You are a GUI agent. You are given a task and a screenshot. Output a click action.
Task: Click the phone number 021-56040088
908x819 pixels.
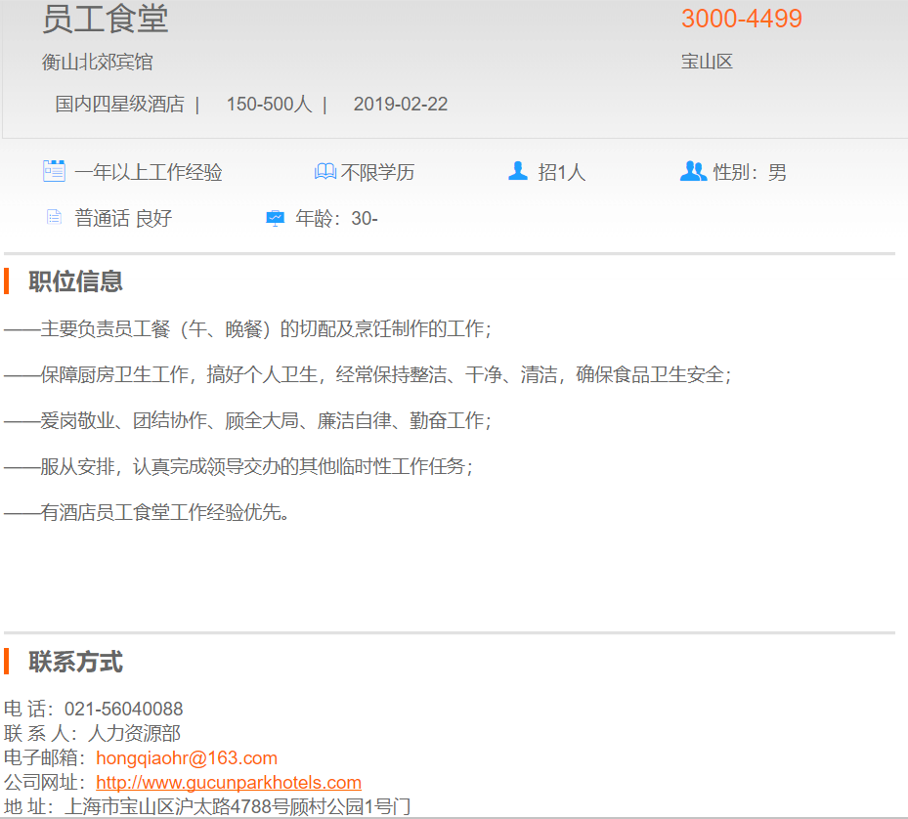(x=123, y=709)
